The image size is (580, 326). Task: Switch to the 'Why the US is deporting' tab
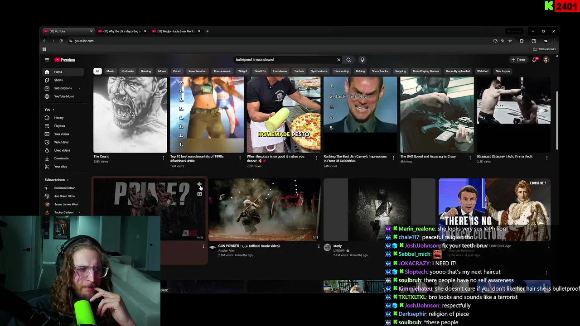pyautogui.click(x=121, y=31)
